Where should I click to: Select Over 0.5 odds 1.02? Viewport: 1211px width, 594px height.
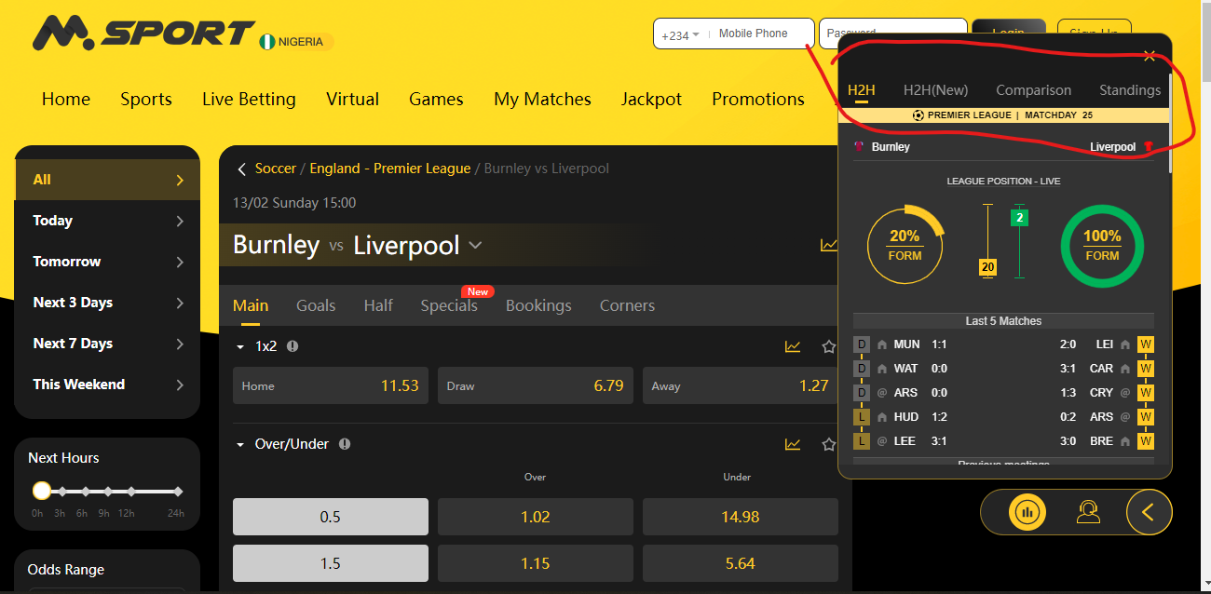[x=536, y=517]
